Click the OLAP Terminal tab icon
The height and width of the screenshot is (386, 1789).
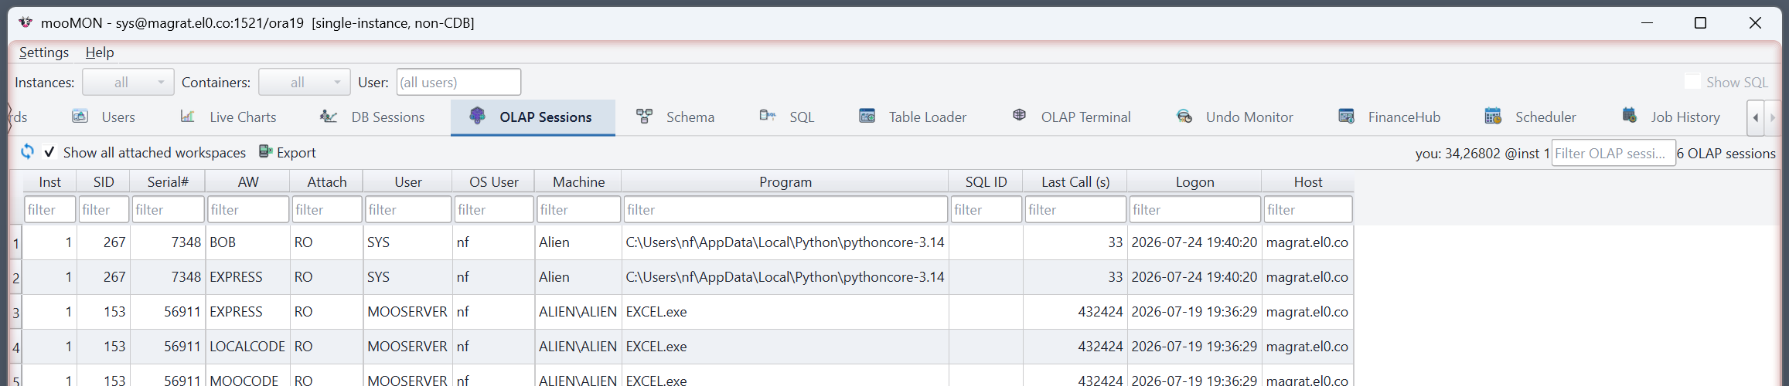(1020, 115)
